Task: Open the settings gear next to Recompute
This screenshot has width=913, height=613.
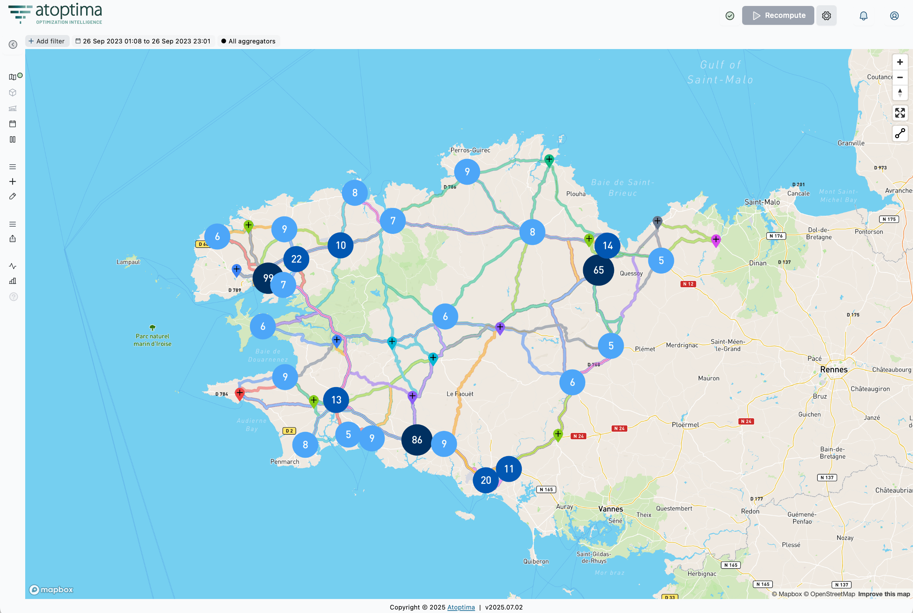Action: point(826,16)
